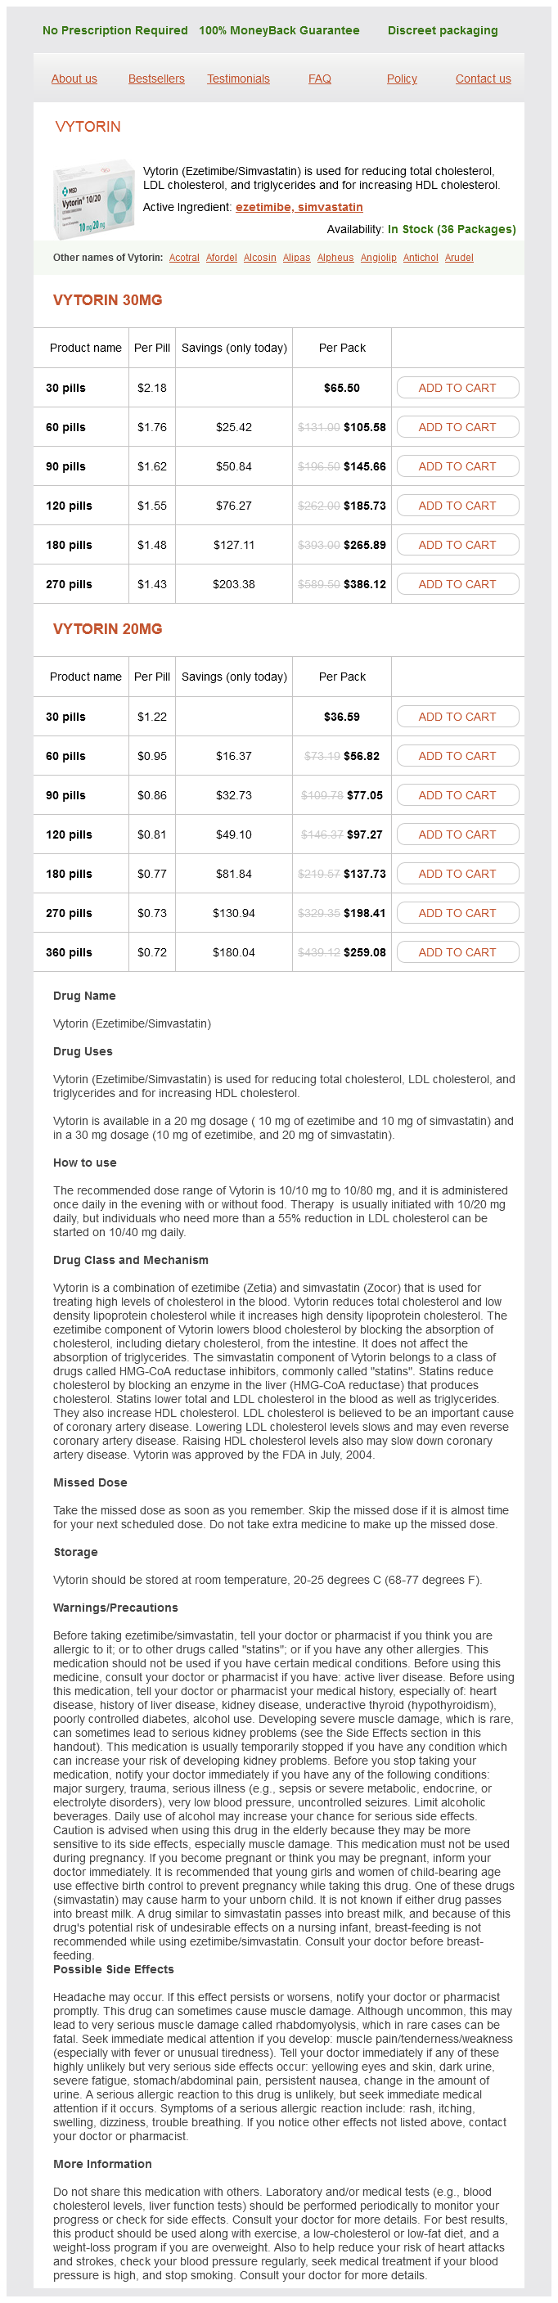This screenshot has height=2303, width=558.
Task: Open the Acotral alternate name link
Action: [184, 258]
